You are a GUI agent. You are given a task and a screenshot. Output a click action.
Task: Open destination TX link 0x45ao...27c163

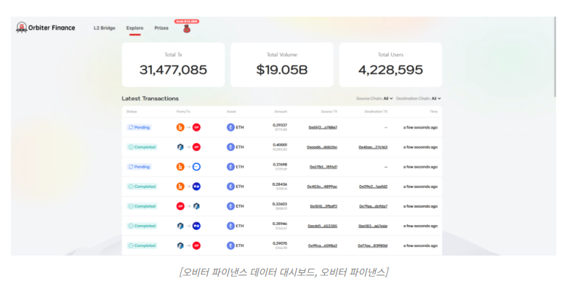tap(373, 147)
